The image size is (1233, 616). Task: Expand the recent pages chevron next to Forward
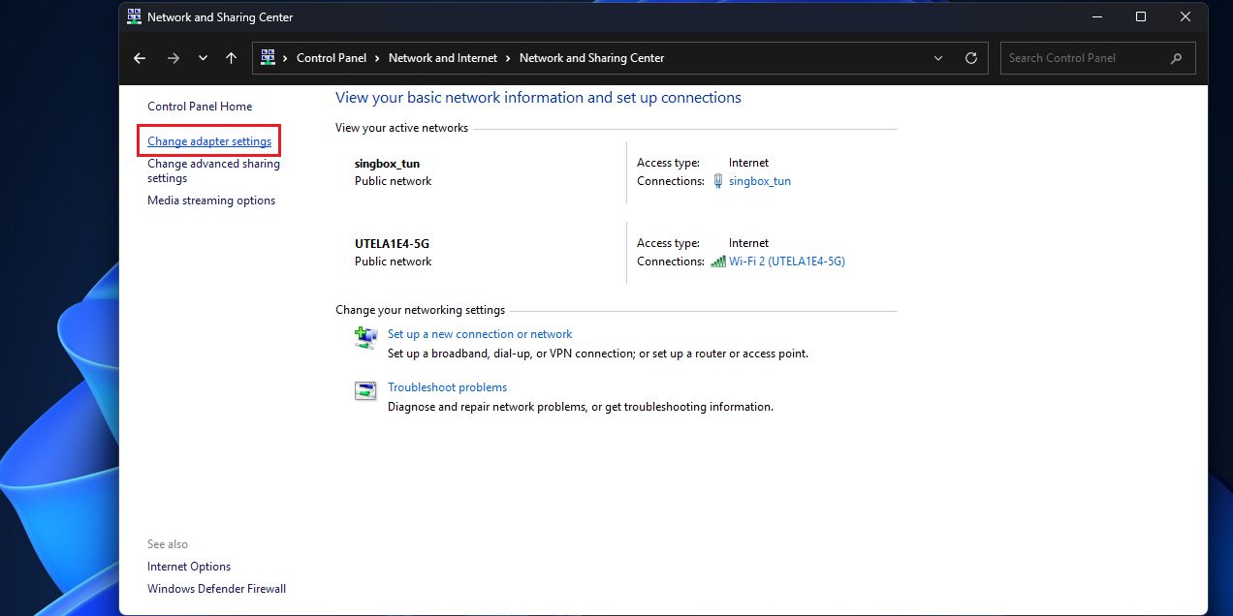click(x=203, y=58)
